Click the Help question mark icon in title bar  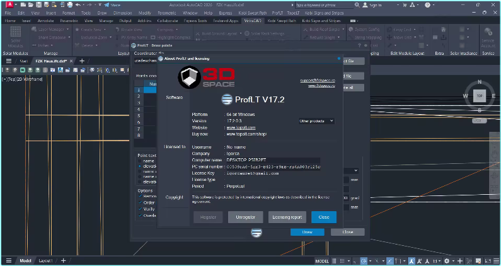[427, 5]
